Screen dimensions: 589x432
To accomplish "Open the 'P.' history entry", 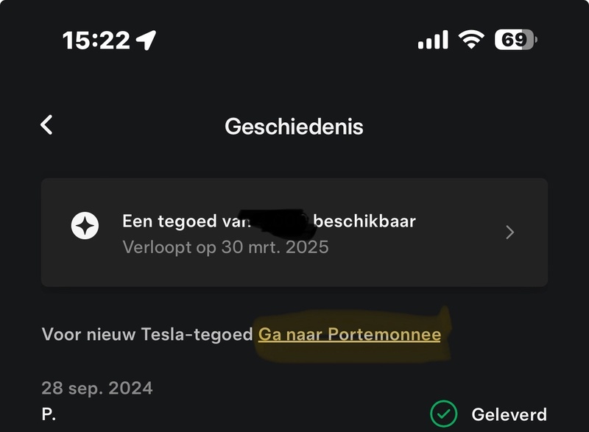I will pos(49,414).
